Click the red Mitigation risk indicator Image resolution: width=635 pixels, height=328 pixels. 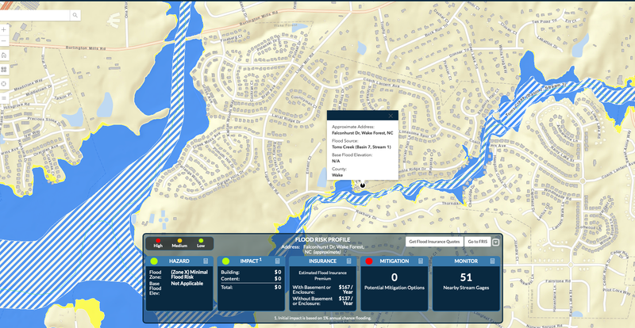pos(369,261)
